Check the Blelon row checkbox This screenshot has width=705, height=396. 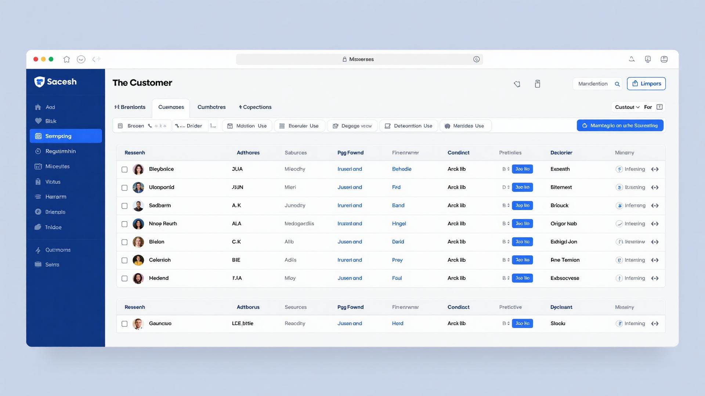(x=124, y=242)
